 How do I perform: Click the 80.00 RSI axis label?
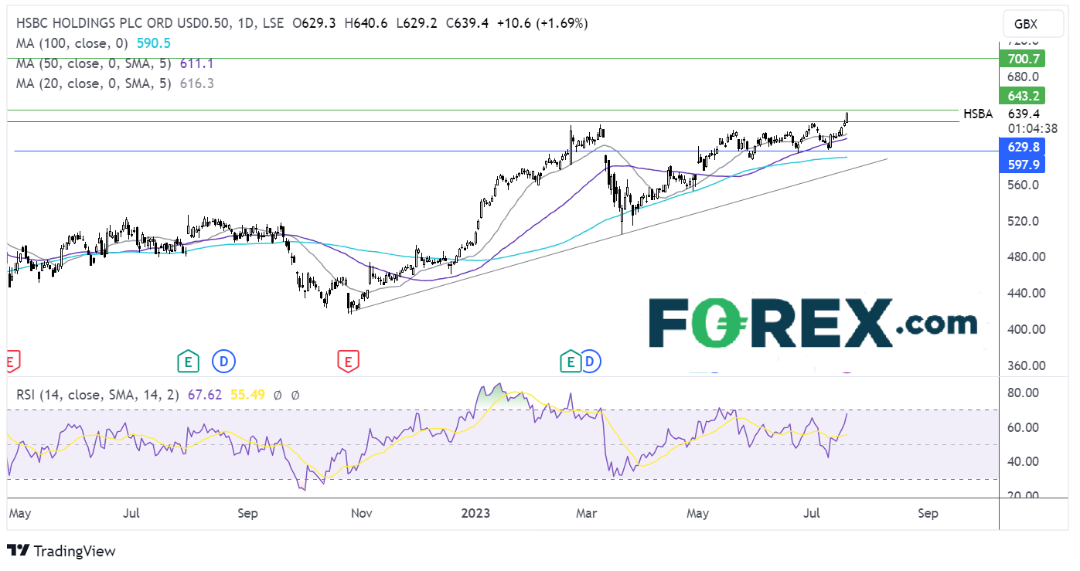point(1024,393)
